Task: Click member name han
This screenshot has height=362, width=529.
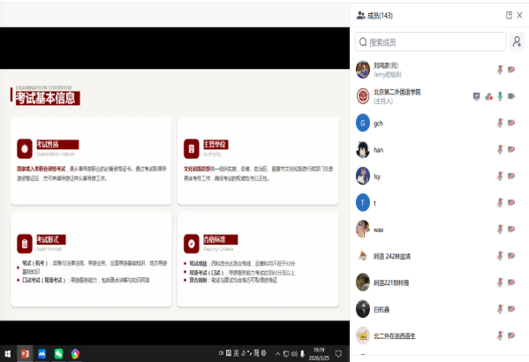Action: click(x=378, y=149)
